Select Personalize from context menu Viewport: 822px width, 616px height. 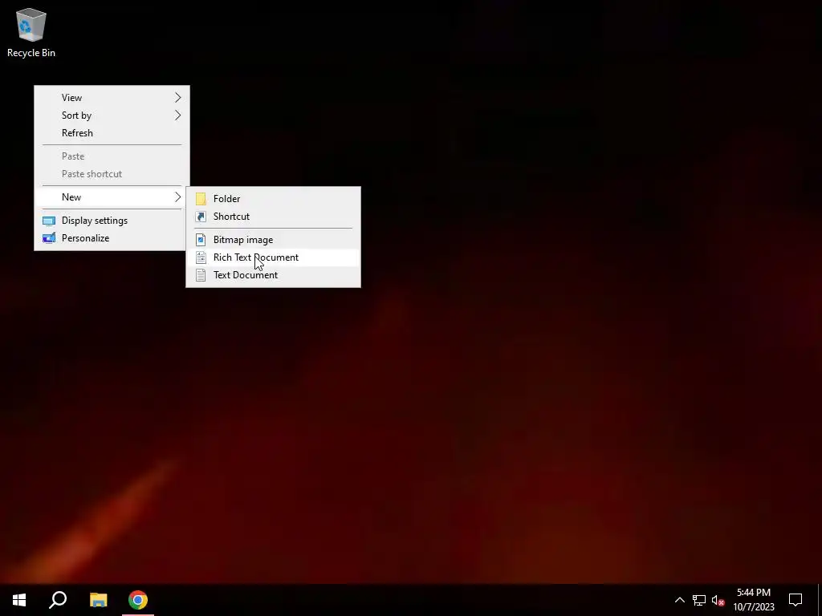112,238
